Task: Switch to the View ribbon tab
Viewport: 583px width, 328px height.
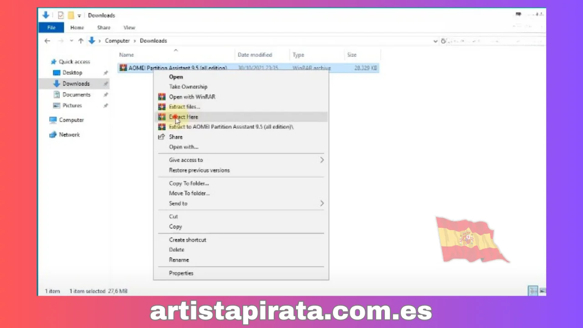Action: [x=129, y=27]
